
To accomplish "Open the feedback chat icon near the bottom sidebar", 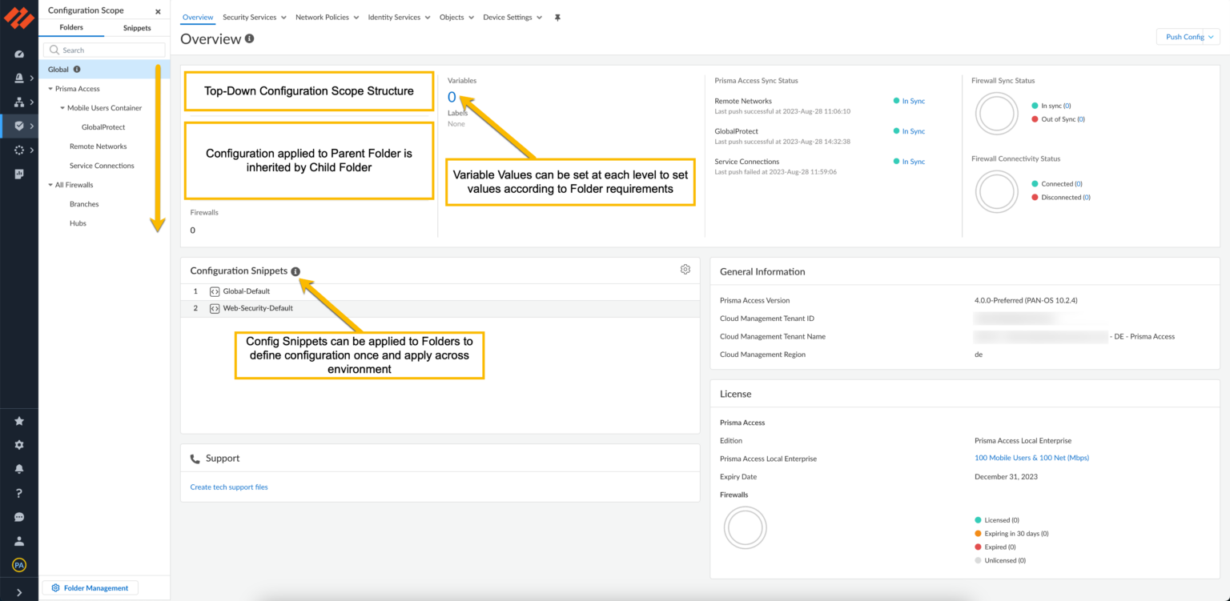I will (x=19, y=517).
